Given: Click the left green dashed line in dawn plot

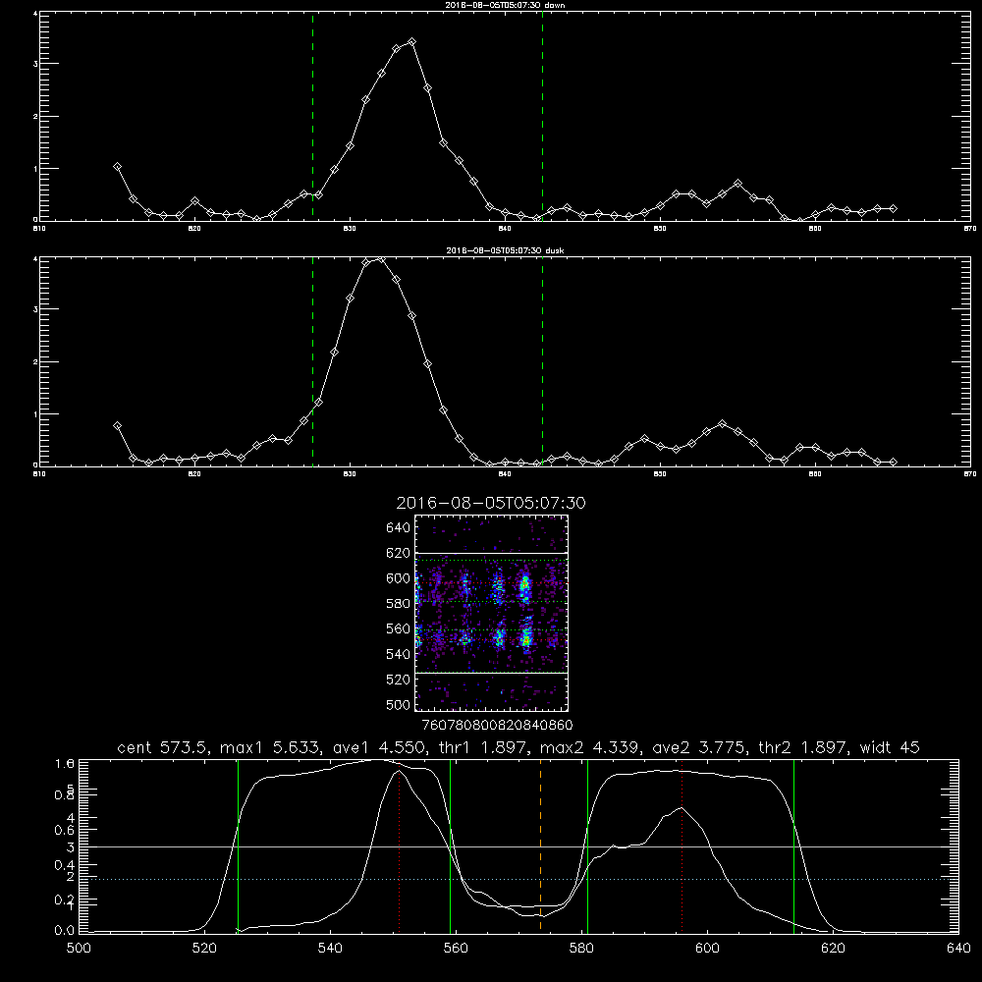Looking at the screenshot, I should point(312,116).
